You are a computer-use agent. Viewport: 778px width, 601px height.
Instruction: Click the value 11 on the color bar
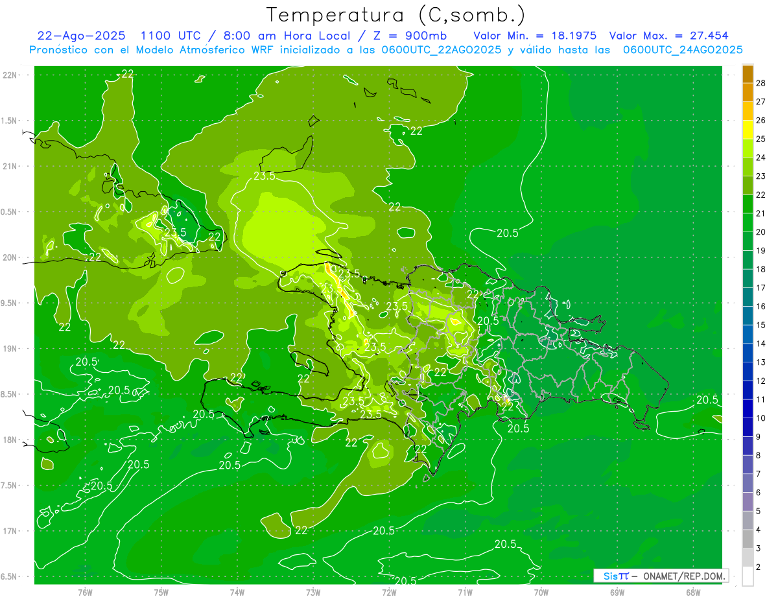pos(761,399)
